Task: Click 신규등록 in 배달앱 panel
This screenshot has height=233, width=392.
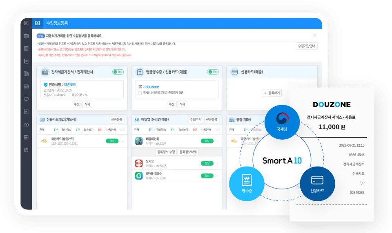Action: click(x=212, y=120)
